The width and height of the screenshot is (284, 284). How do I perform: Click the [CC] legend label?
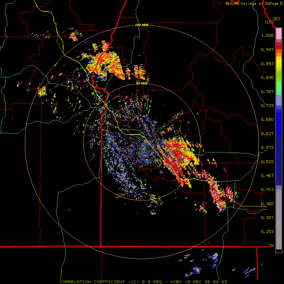tap(269, 22)
